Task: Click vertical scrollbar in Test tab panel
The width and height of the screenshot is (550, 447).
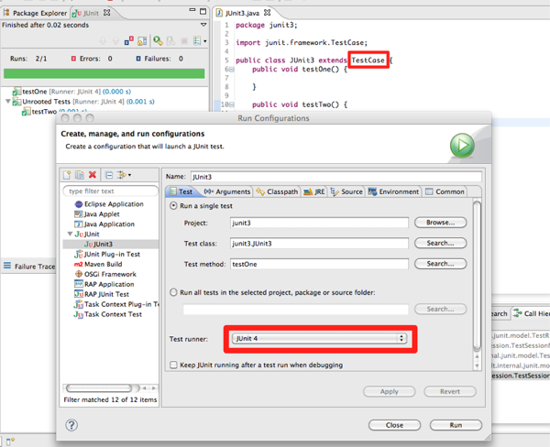Action: point(477,276)
